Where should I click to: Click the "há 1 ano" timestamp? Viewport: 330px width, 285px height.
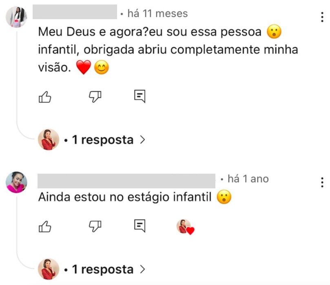248,179
